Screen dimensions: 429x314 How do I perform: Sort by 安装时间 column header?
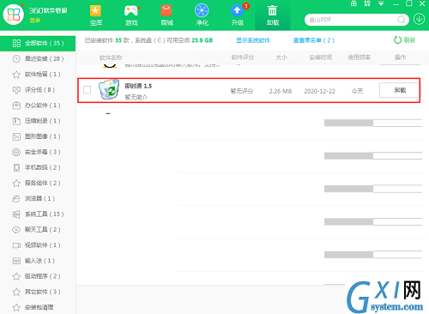pyautogui.click(x=320, y=57)
